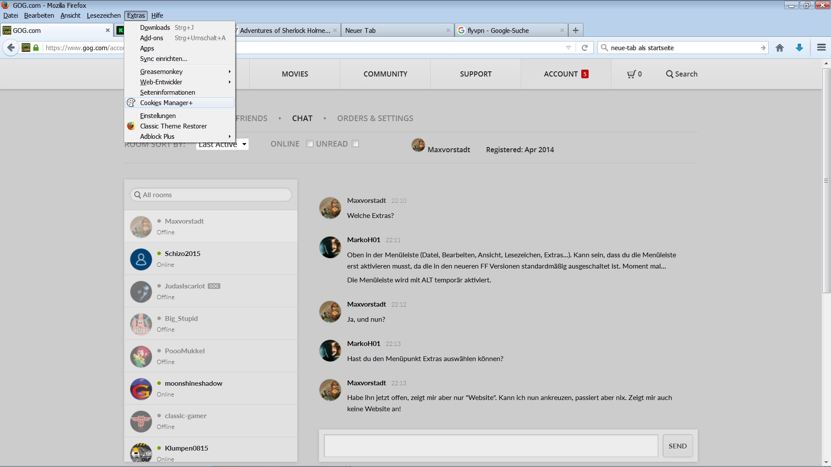Viewport: 831px width, 467px height.
Task: Click the reload page icon
Action: pos(585,48)
